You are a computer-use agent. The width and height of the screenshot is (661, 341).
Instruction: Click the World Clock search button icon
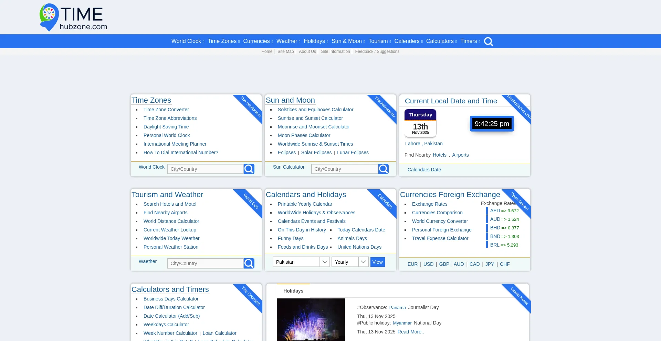pyautogui.click(x=249, y=169)
